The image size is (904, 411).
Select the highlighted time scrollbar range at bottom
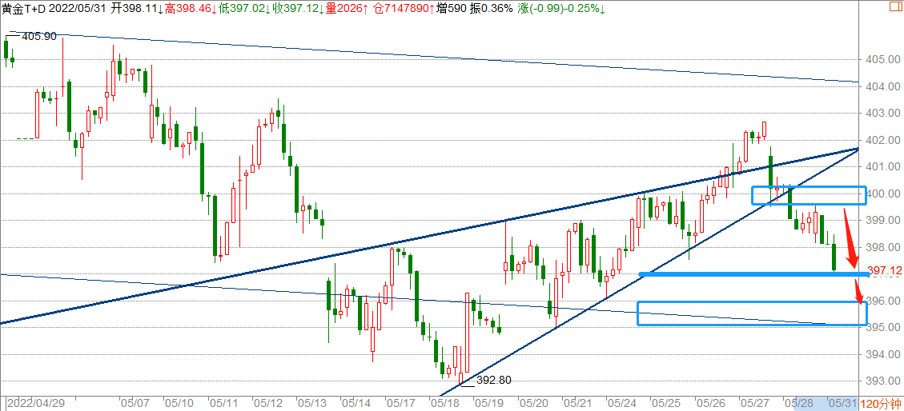tap(826, 404)
